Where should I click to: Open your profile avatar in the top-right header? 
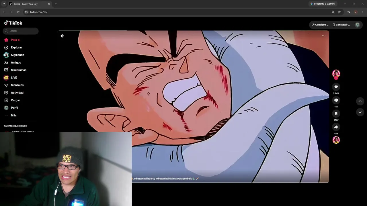(x=357, y=25)
